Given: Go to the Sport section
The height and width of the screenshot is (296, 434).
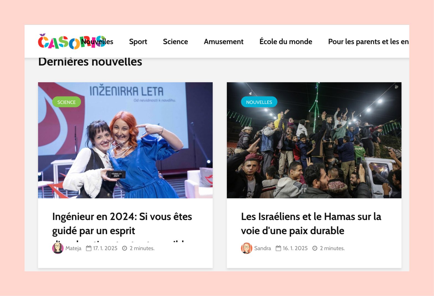Looking at the screenshot, I should 138,41.
